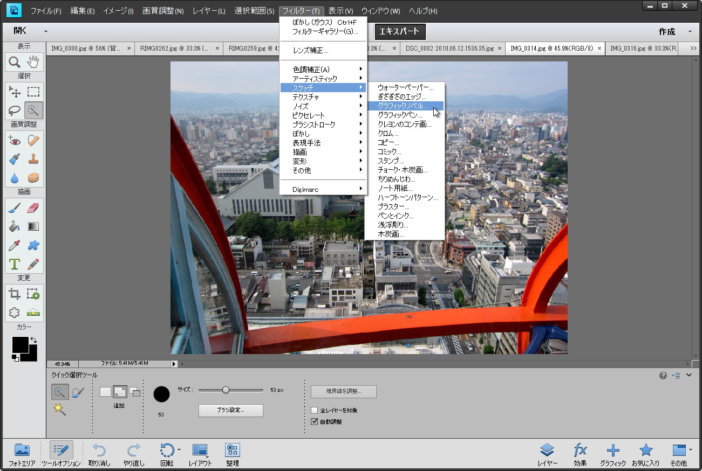Show more document tabs with >> arrow
Image resolution: width=702 pixels, height=471 pixels.
pos(694,49)
